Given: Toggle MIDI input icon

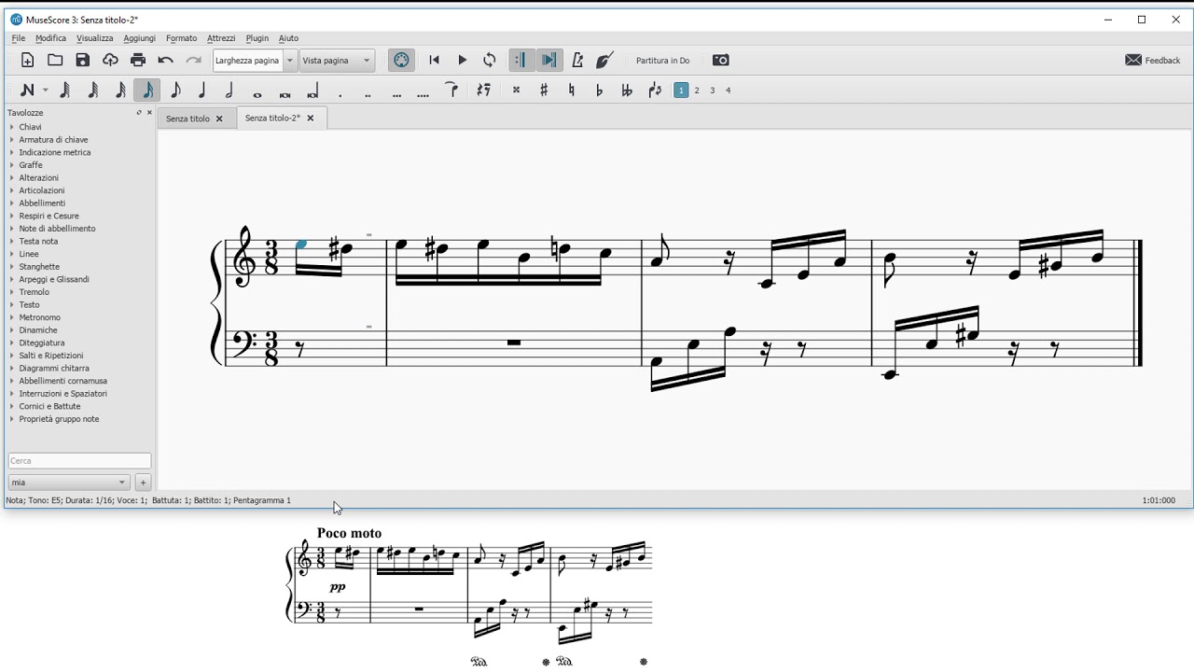Looking at the screenshot, I should 401,60.
